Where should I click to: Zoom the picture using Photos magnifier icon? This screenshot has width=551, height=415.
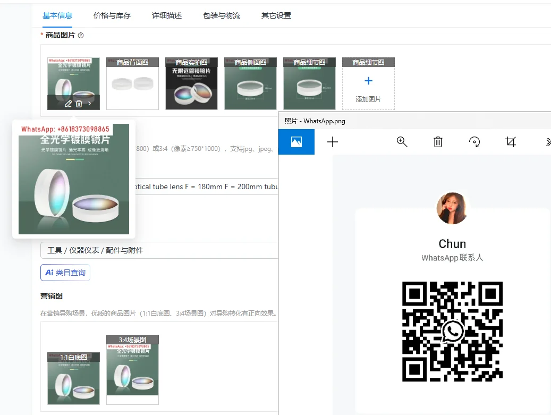coord(402,142)
